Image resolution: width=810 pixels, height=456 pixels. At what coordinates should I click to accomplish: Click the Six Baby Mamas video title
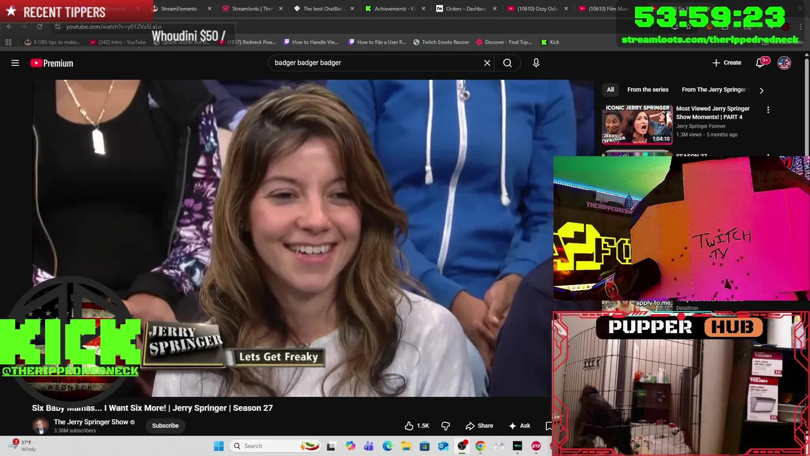pos(153,408)
